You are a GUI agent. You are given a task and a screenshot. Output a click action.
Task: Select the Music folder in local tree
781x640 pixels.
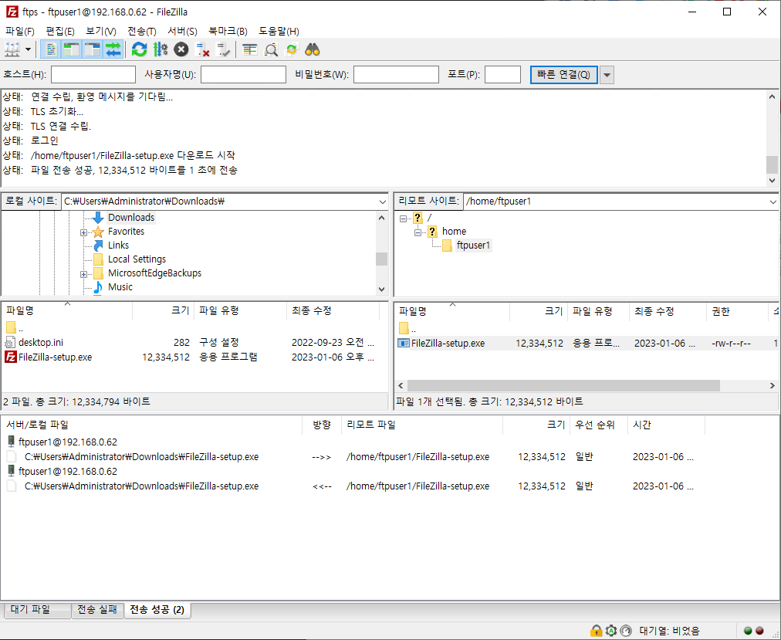tap(120, 287)
